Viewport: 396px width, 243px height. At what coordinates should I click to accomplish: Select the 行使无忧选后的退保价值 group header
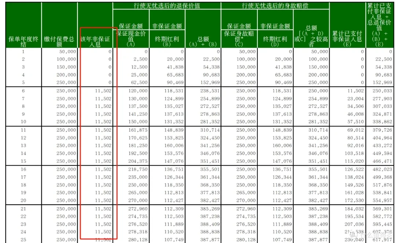pos(167,6)
